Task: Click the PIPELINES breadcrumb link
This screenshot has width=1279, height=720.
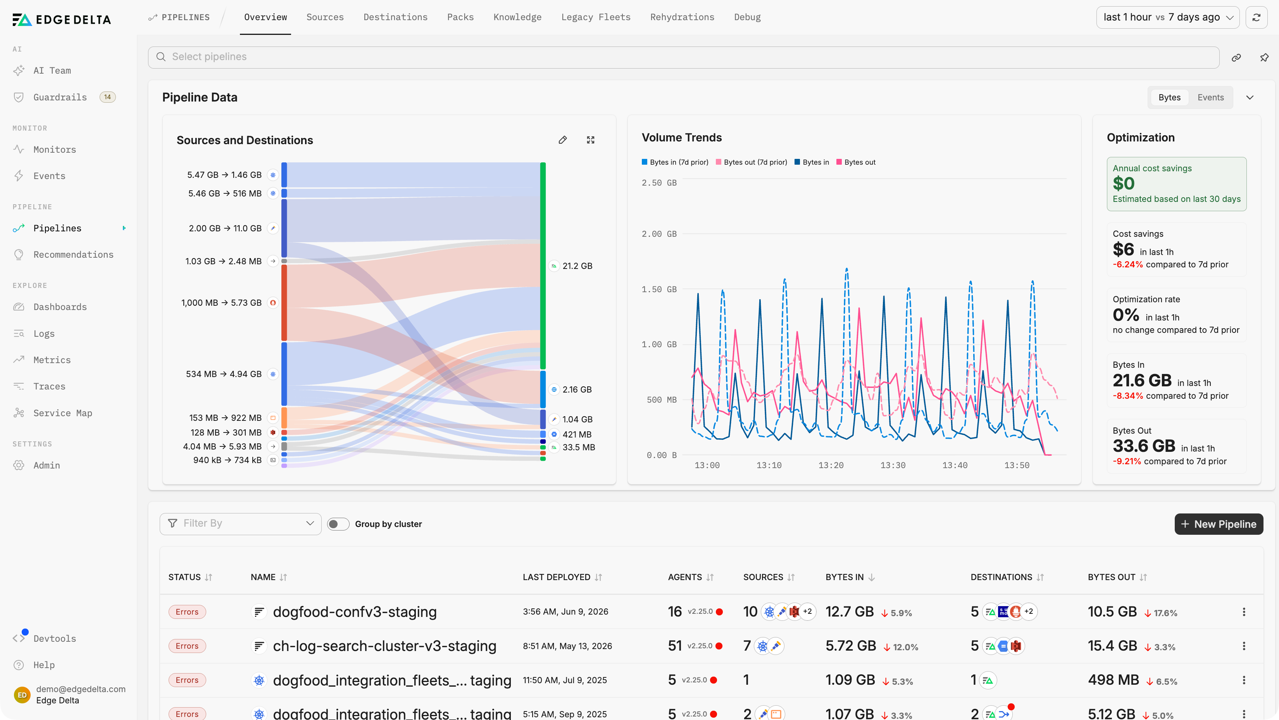Action: pos(179,17)
